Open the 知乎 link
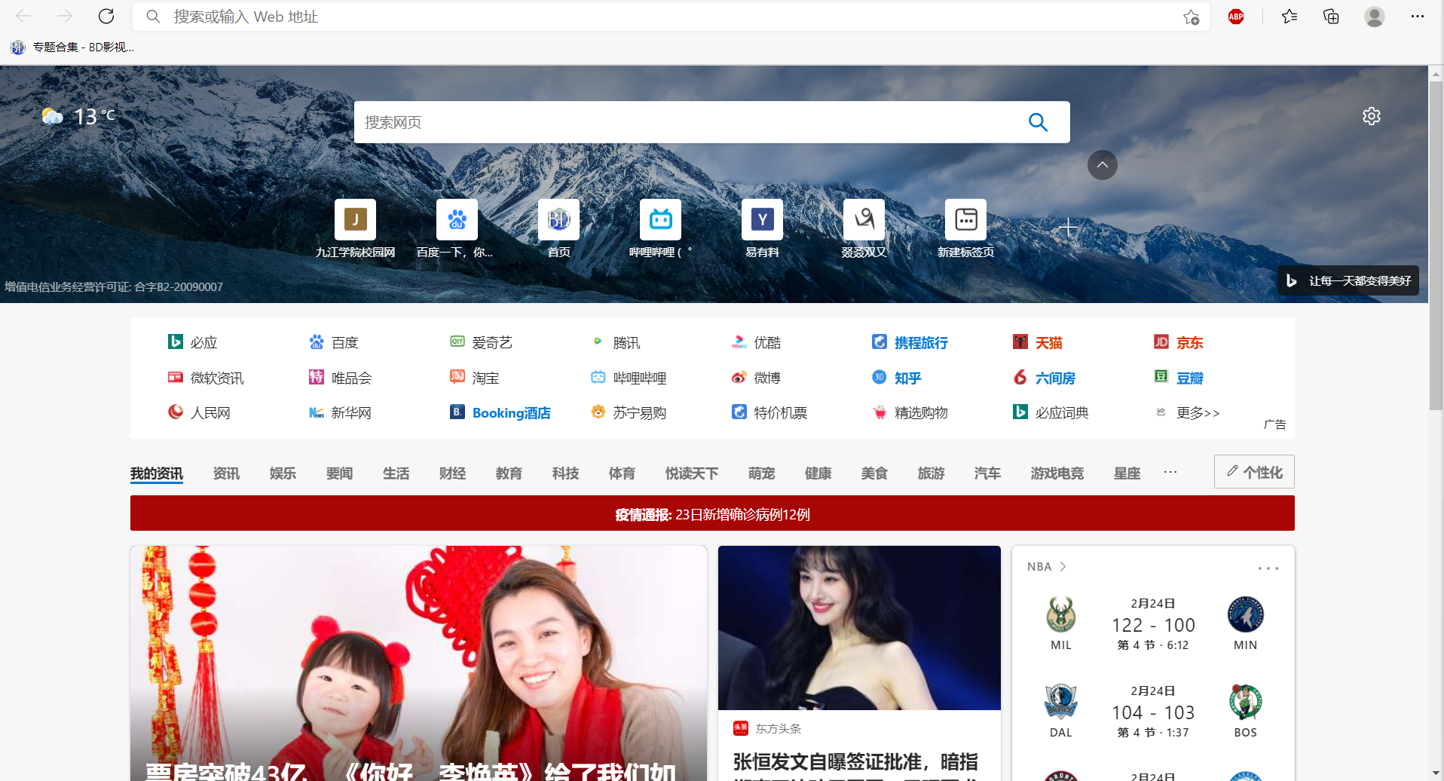 coord(897,378)
